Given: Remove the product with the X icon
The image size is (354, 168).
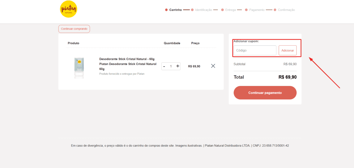Looking at the screenshot, I should point(213,66).
